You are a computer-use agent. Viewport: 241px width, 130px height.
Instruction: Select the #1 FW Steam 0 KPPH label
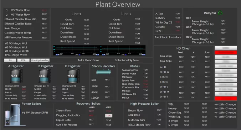[x=35, y=113]
